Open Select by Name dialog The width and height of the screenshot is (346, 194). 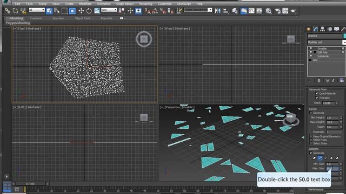pyautogui.click(x=57, y=11)
